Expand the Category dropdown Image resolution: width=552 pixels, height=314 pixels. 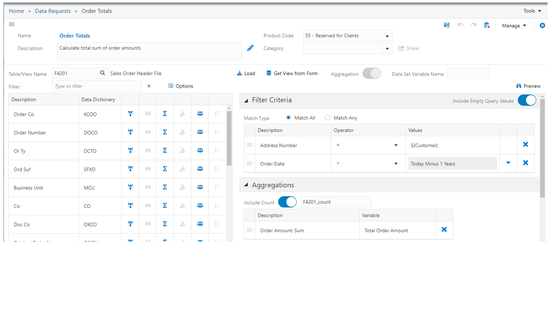[387, 48]
